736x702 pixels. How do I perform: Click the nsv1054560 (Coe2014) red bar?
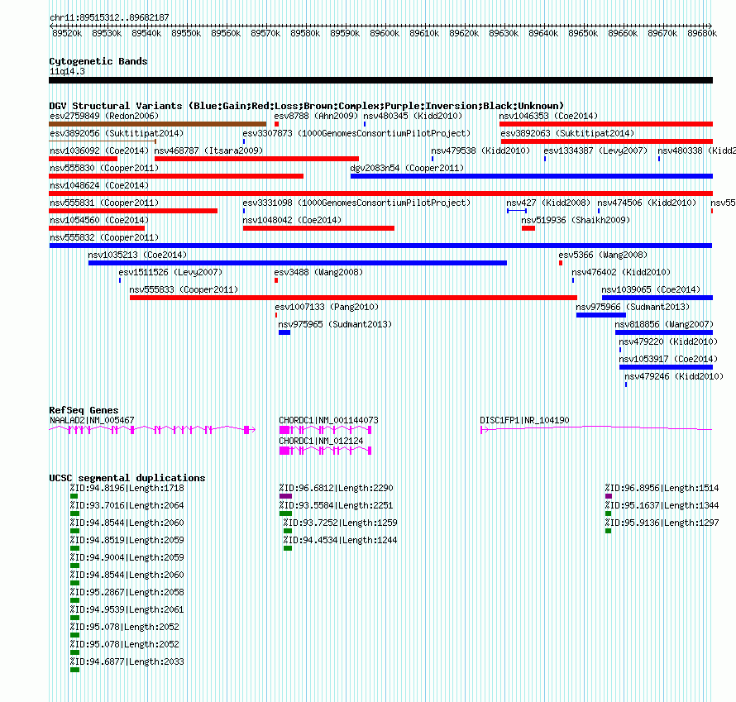[97, 228]
